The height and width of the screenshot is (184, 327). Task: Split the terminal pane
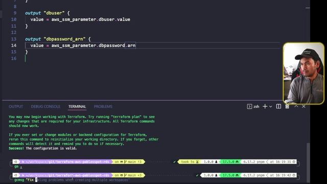tap(278, 106)
